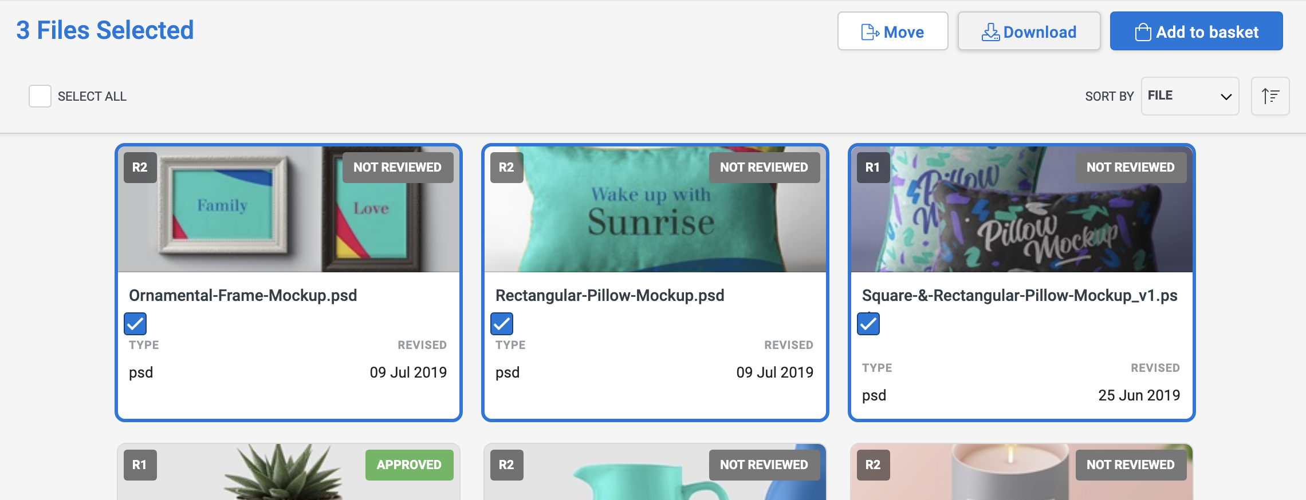Click the green Approved status badge

409,465
